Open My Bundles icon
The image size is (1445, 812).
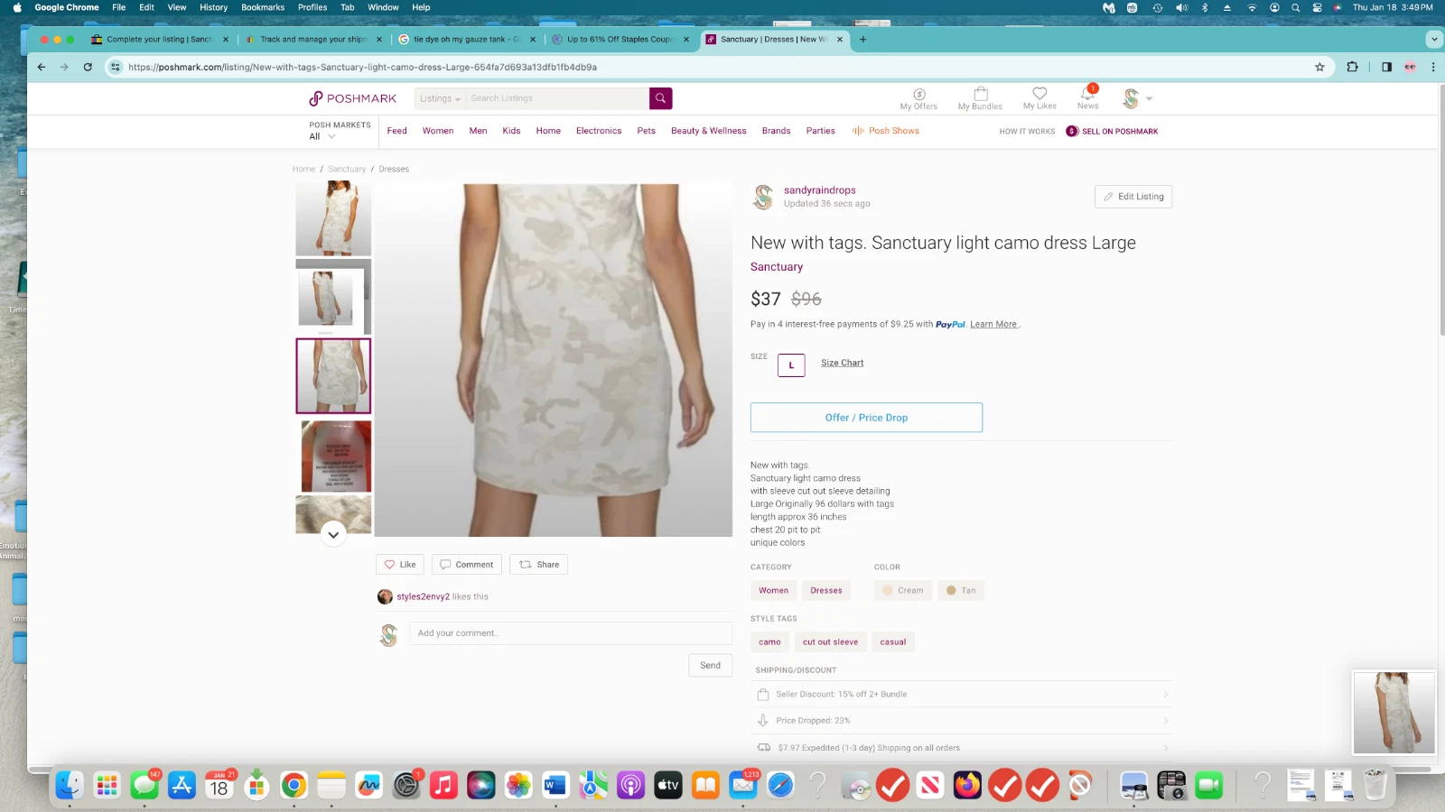coord(980,99)
